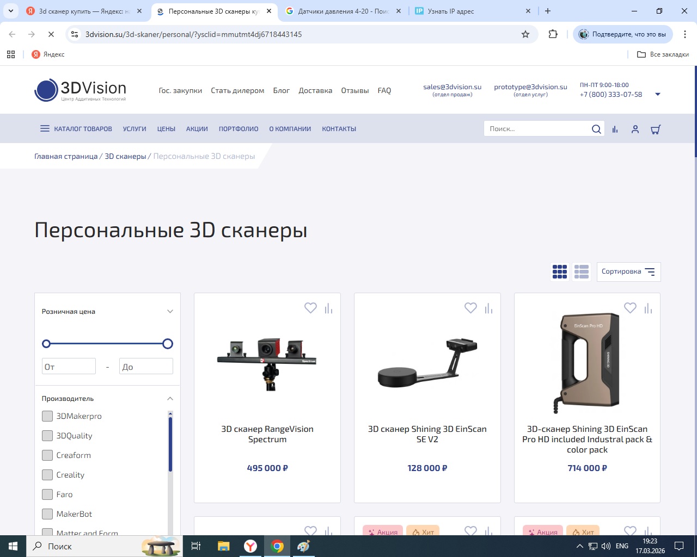Screen dimensions: 697x557
Task: Check the Creality manufacturer filter
Action: tap(47, 475)
